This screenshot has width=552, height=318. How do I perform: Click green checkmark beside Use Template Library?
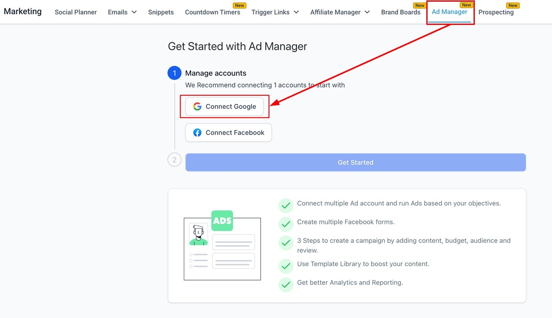[x=286, y=266]
